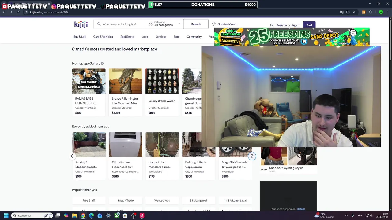View site information icon in address bar
The height and width of the screenshot is (220, 392).
26,12
